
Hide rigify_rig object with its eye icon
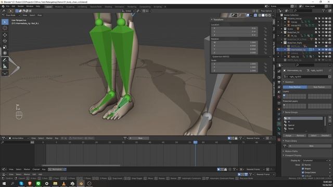click(323, 57)
